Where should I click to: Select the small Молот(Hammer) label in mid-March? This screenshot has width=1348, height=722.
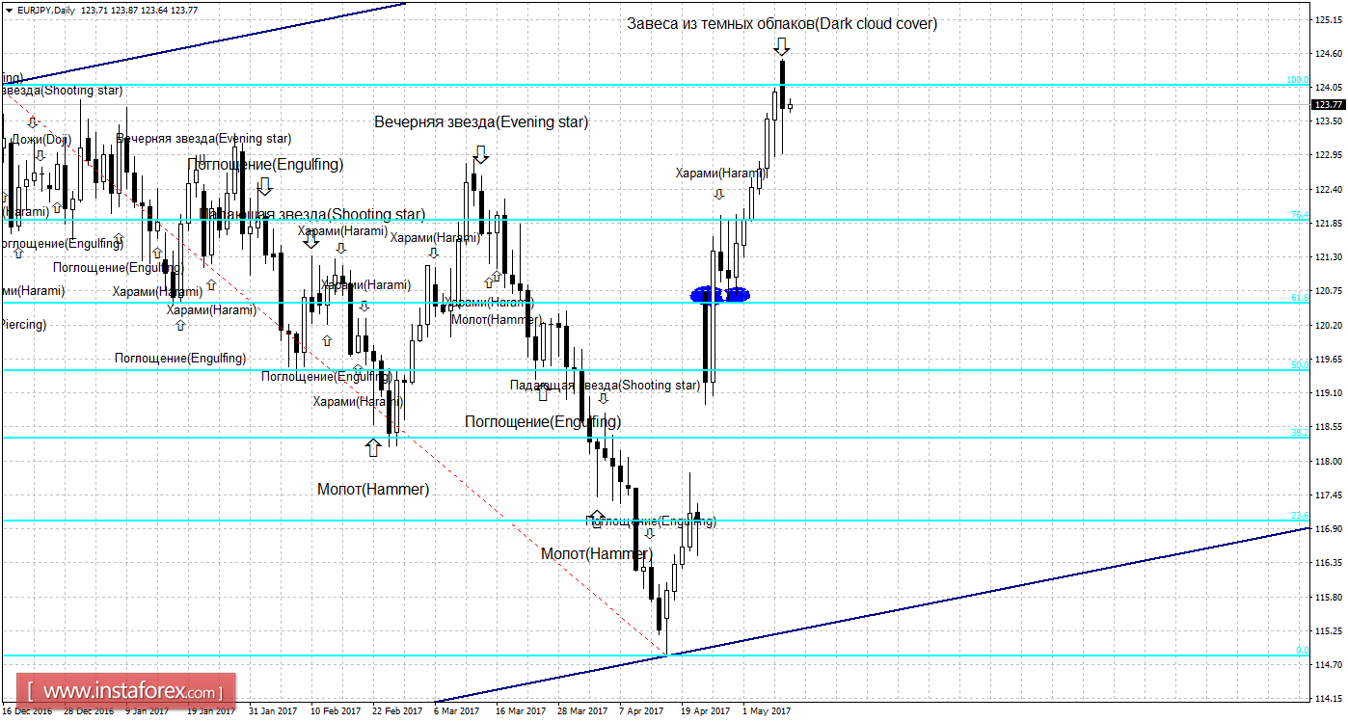coord(496,319)
